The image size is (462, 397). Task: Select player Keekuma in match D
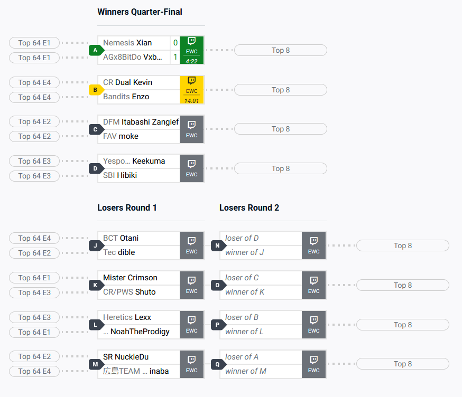click(134, 161)
